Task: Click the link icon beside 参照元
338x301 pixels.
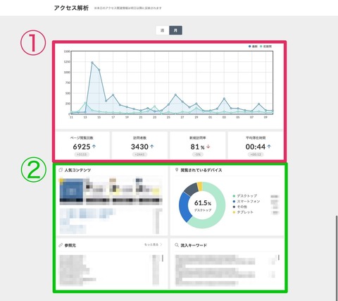Action: [61, 245]
